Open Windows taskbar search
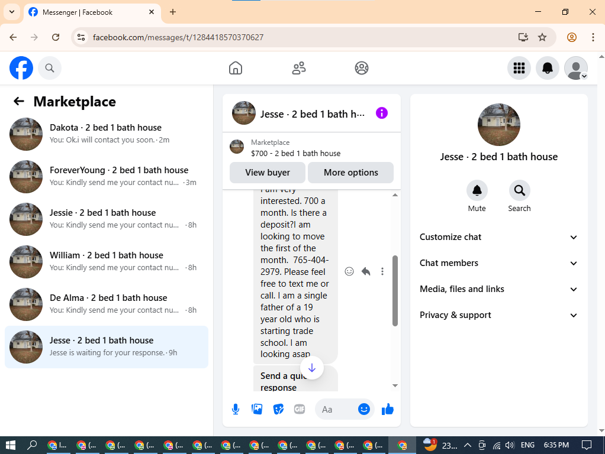Image resolution: width=605 pixels, height=454 pixels. point(32,446)
